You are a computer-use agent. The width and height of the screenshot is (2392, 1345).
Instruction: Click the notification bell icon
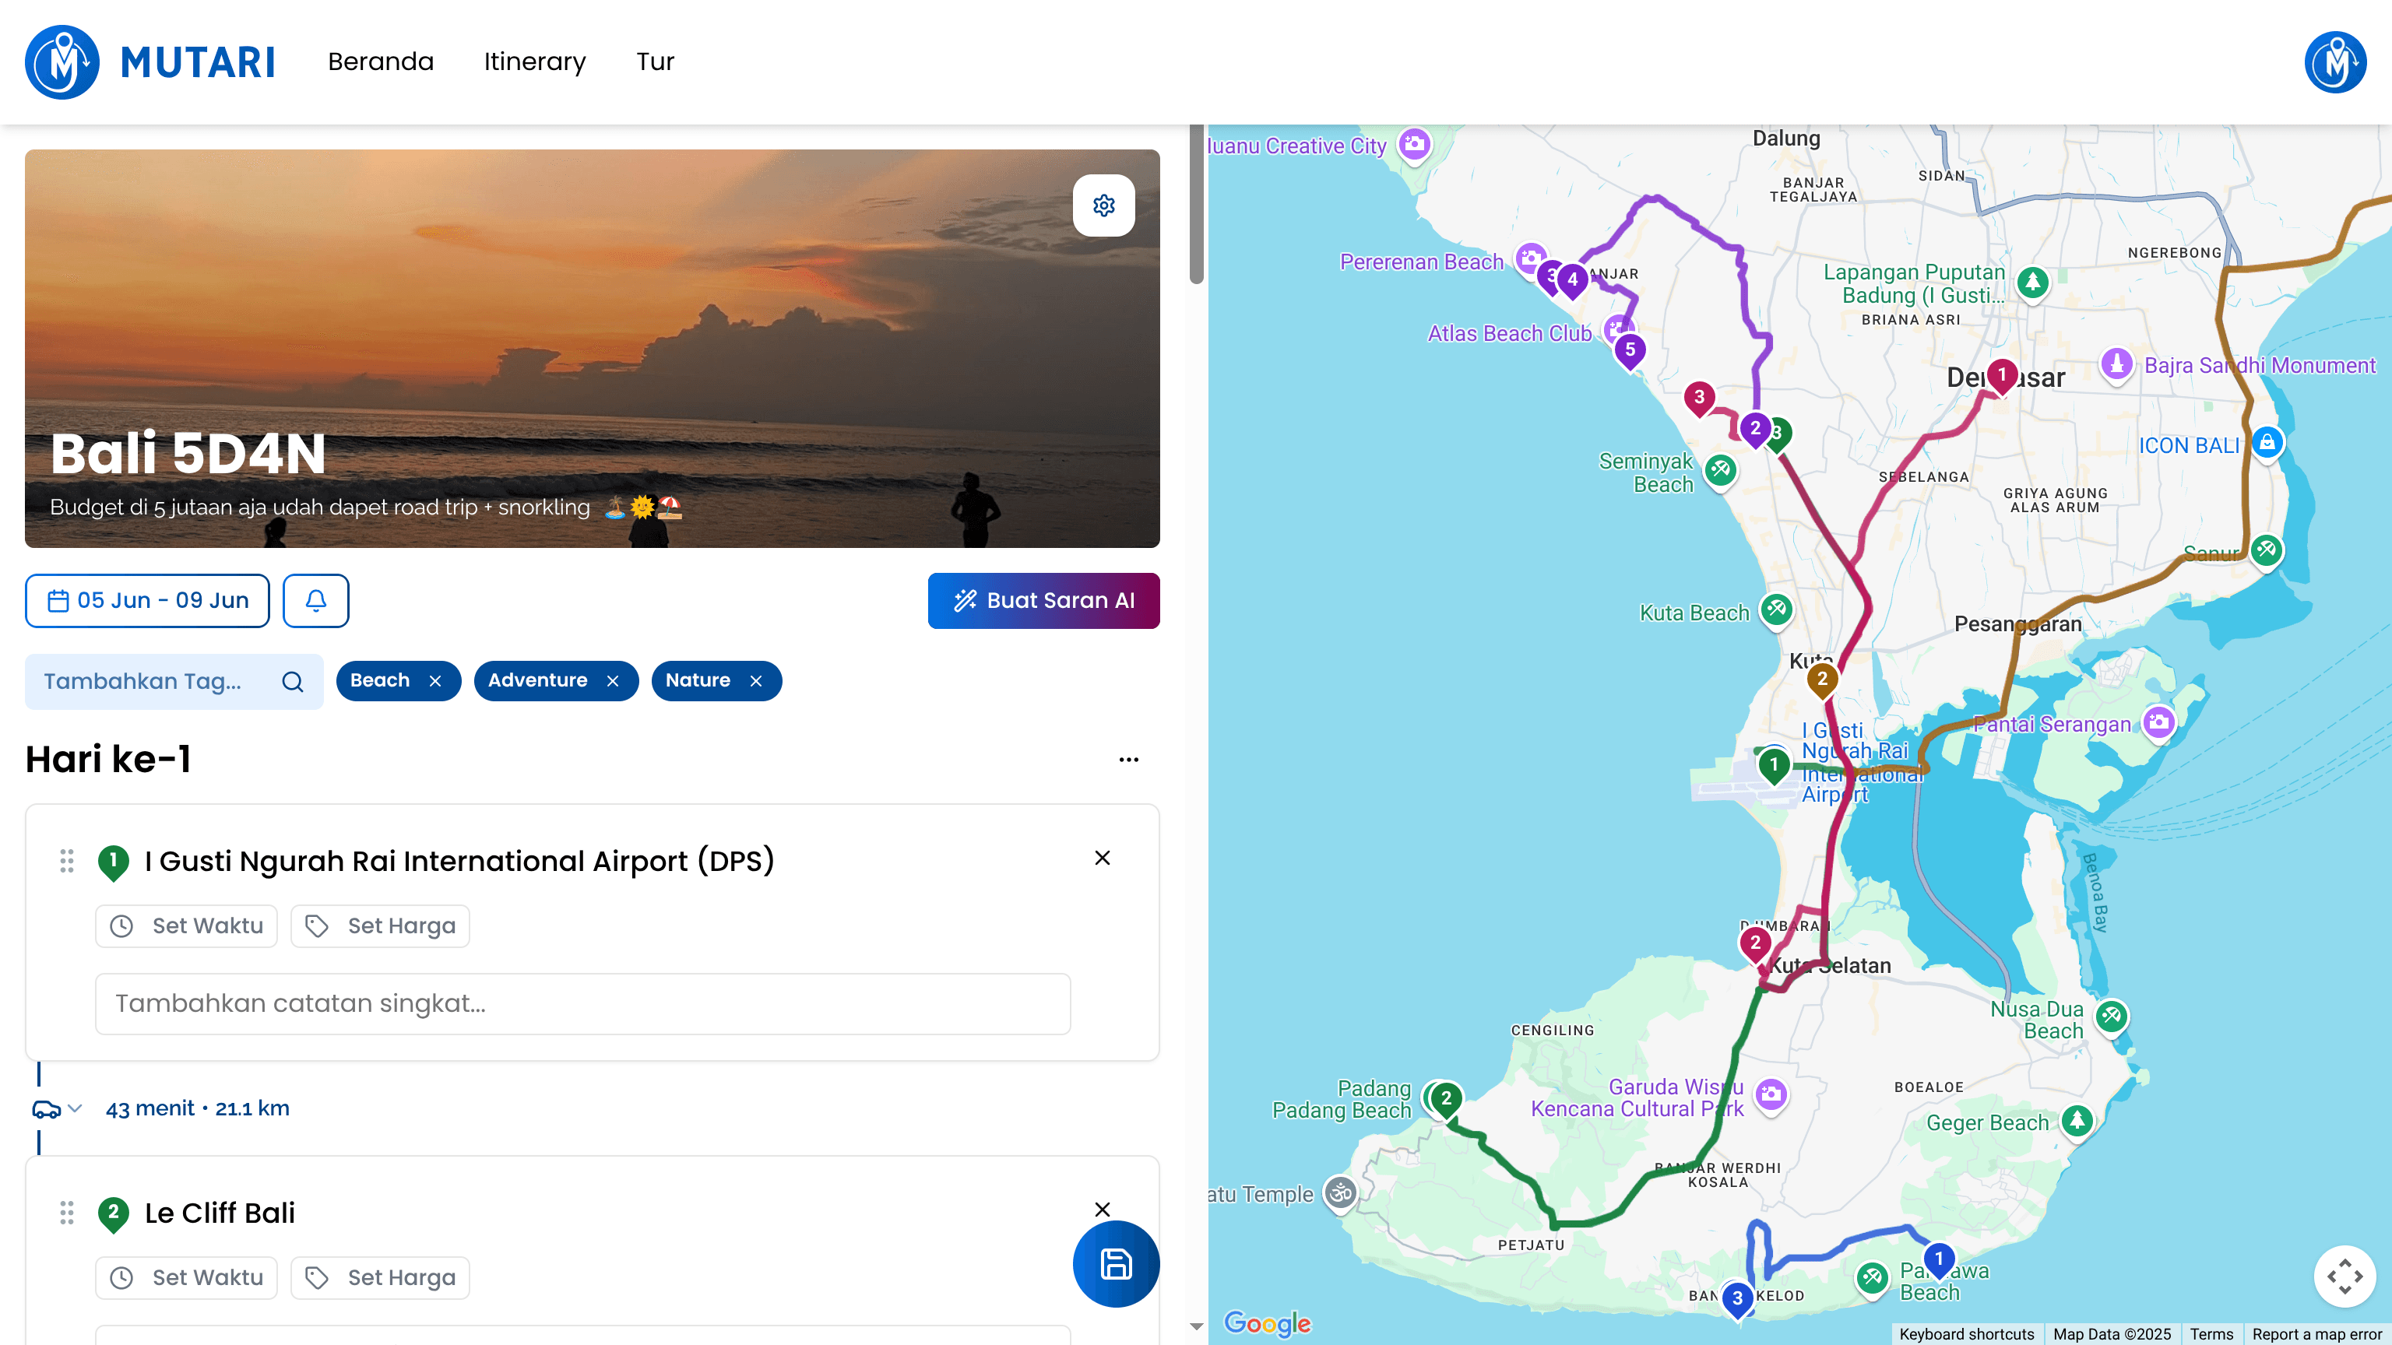(315, 601)
